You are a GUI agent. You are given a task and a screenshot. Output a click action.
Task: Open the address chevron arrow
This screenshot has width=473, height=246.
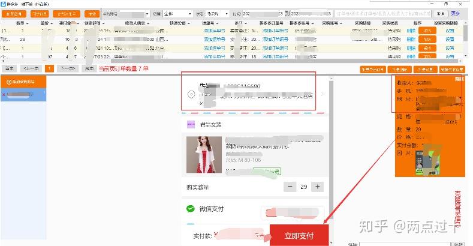322,94
